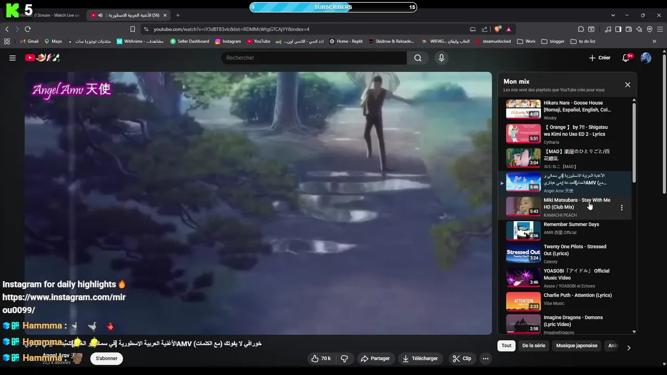Go back in browser history
The width and height of the screenshot is (667, 375).
7,29
